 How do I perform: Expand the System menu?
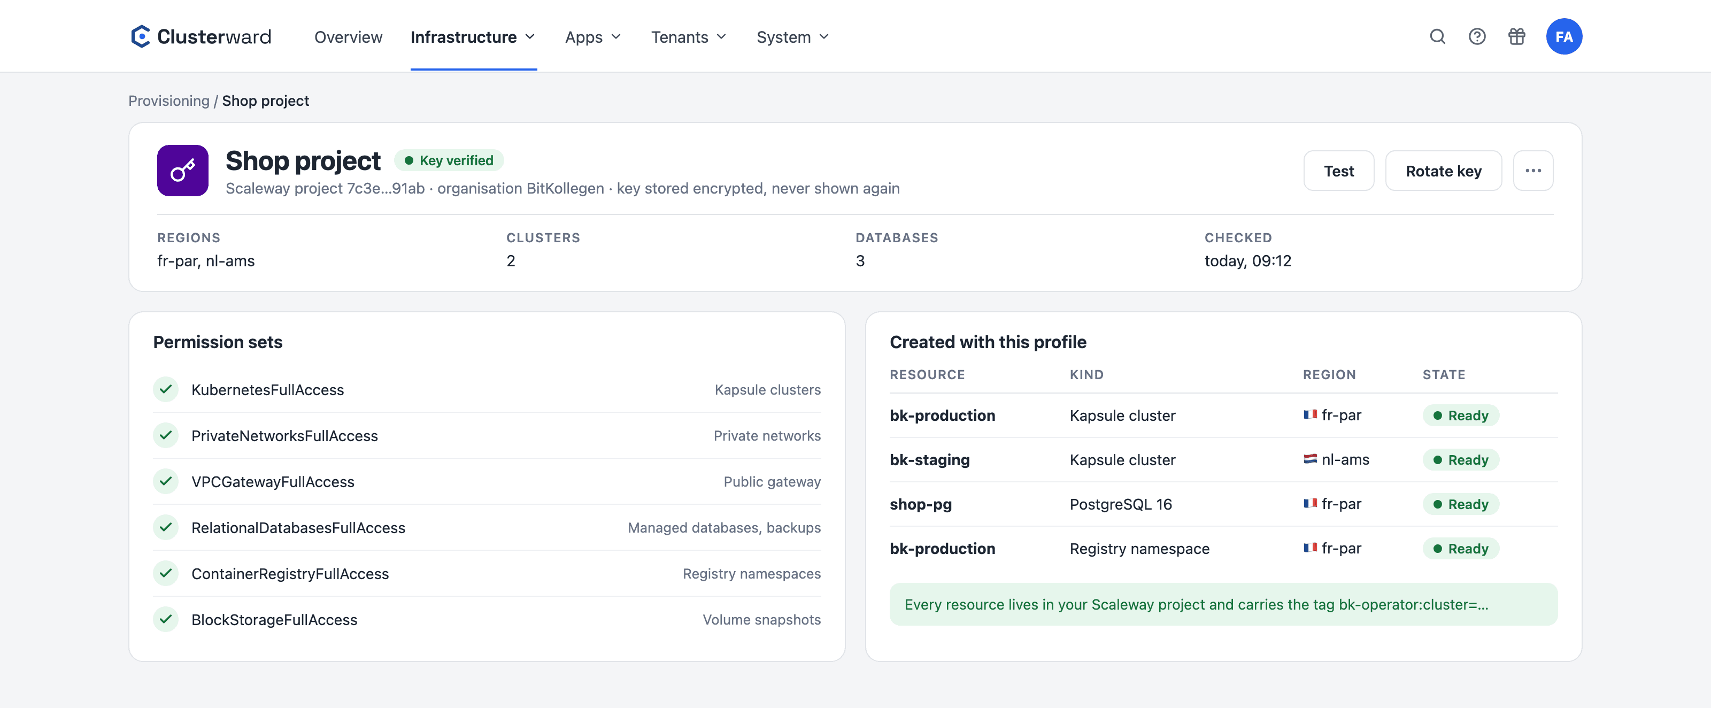[x=792, y=37]
